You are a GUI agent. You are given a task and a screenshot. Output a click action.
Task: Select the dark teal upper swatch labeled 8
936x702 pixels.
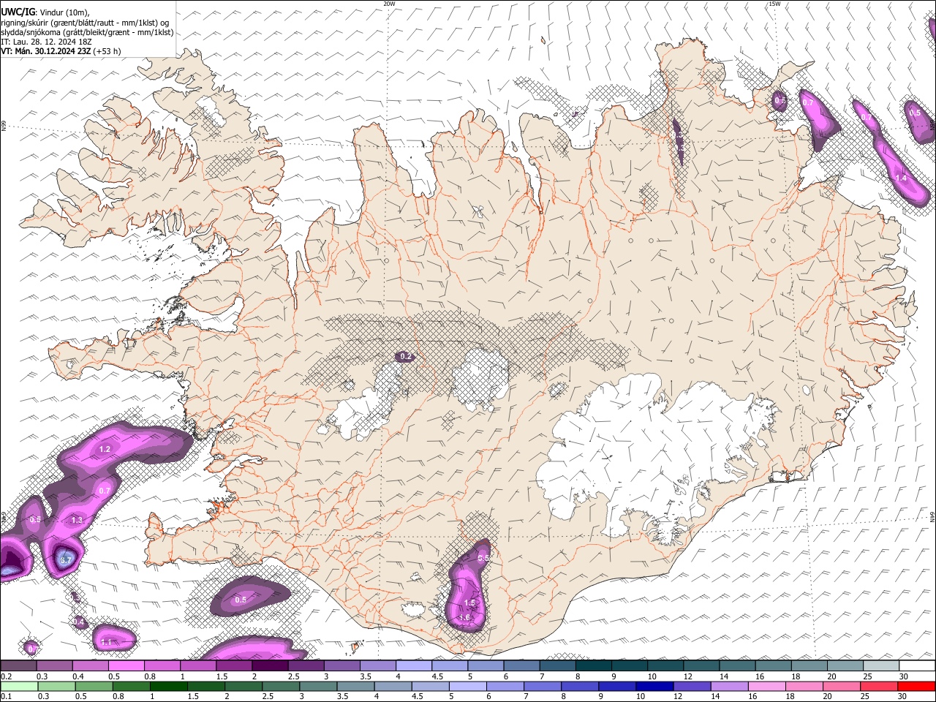click(x=593, y=665)
